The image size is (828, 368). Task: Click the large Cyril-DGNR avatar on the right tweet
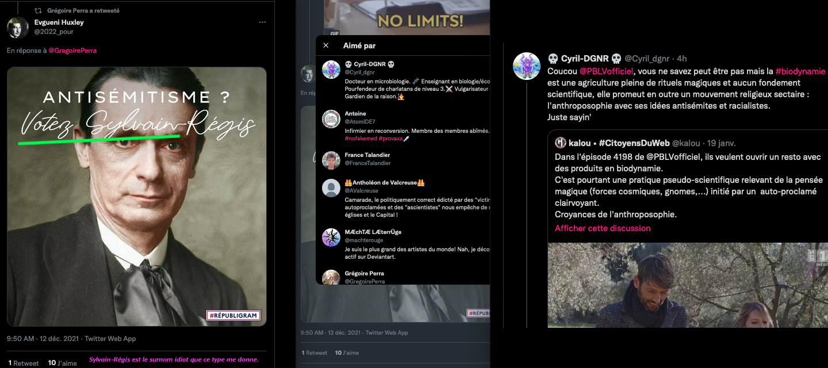point(526,66)
